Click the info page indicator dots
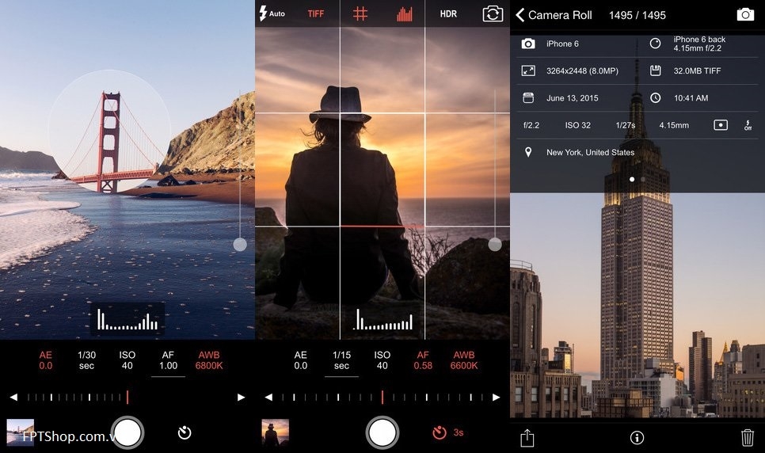This screenshot has width=765, height=453. click(x=637, y=180)
